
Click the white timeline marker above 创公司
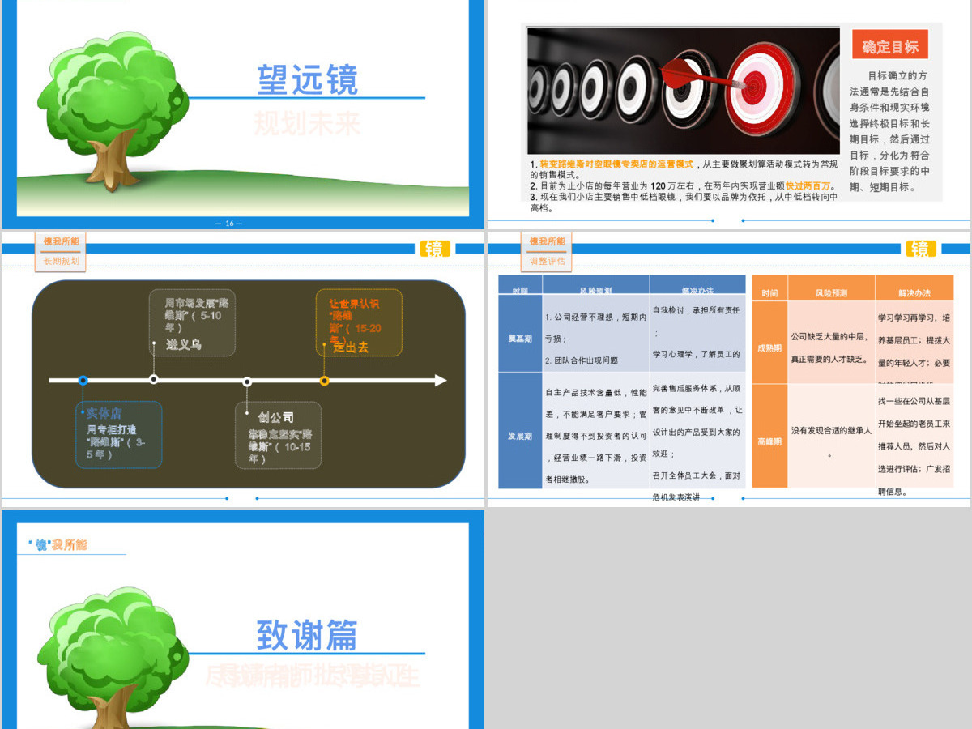pos(247,382)
